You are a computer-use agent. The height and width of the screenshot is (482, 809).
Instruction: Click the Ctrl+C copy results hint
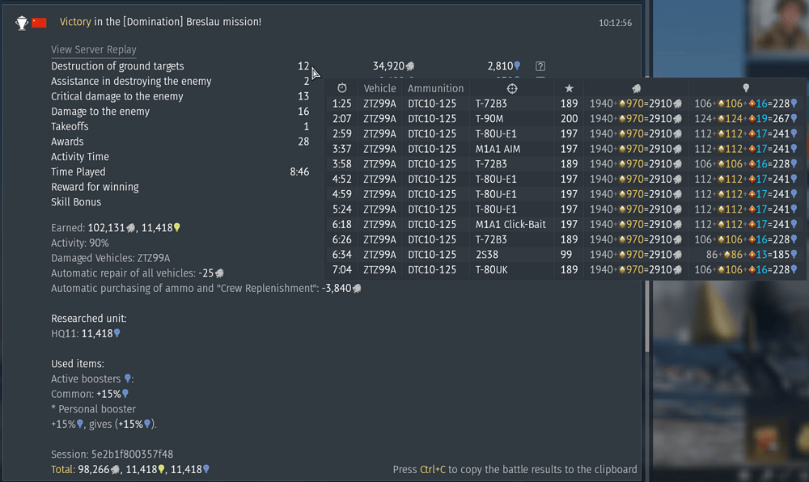coord(515,469)
